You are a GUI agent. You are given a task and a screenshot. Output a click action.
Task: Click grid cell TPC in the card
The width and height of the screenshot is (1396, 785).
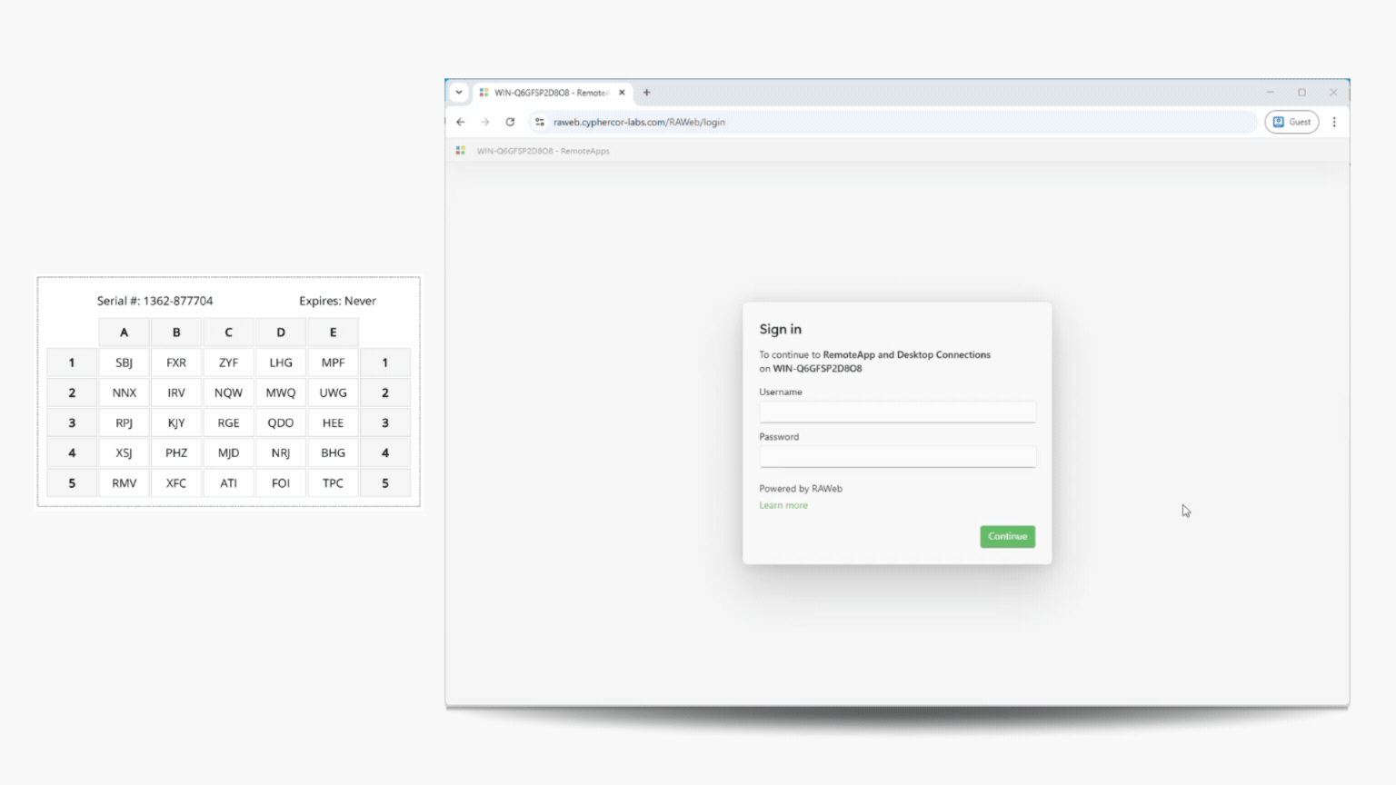pyautogui.click(x=333, y=483)
